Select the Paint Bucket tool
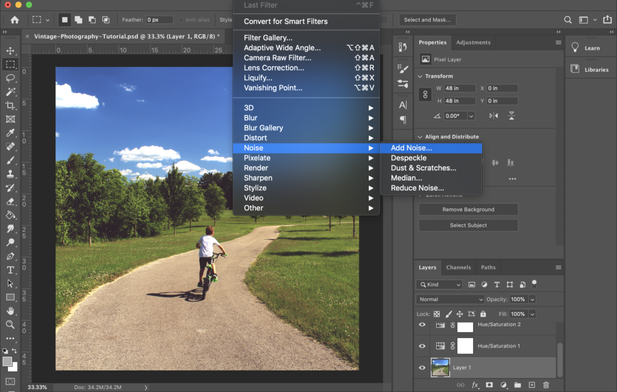 click(x=11, y=215)
